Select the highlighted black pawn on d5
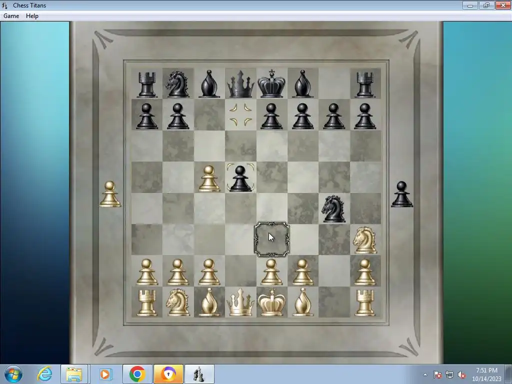This screenshot has height=384, width=512. point(240,178)
